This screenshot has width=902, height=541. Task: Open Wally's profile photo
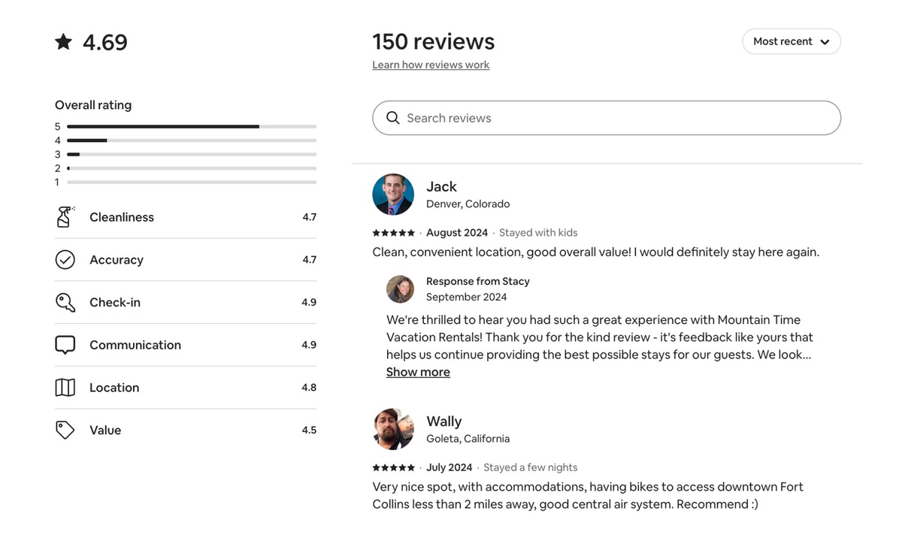point(393,429)
